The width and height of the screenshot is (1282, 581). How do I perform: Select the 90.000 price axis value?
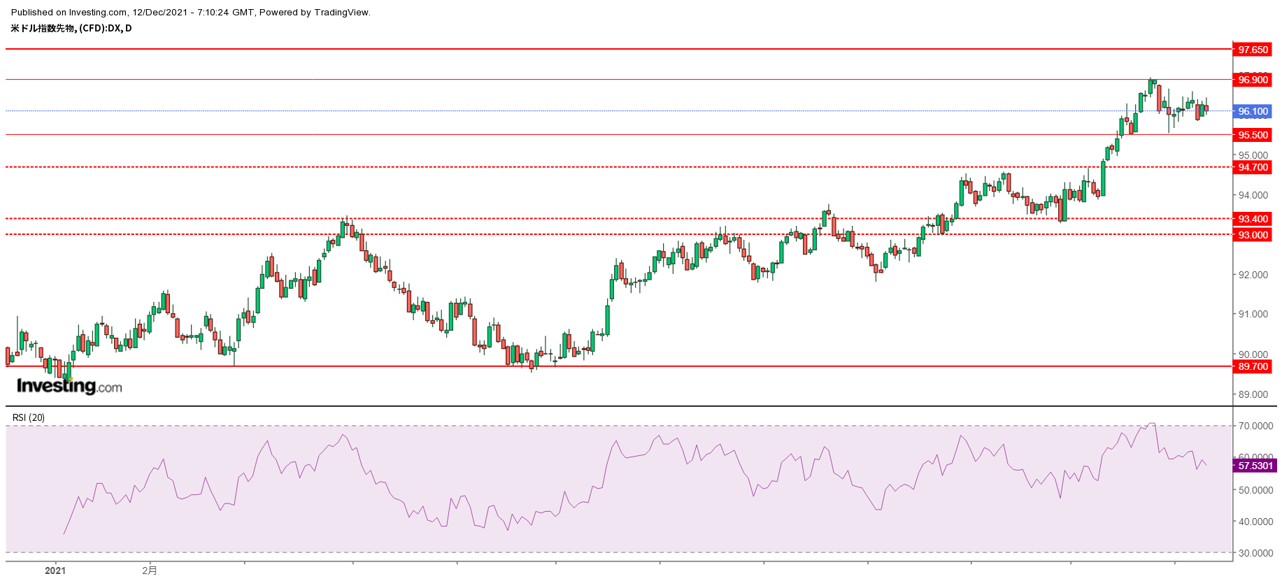1253,354
